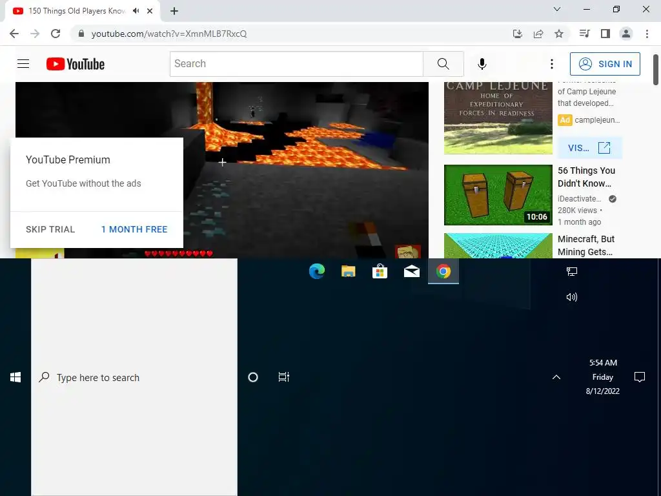
Task: Launch Microsoft Edge from taskbar
Action: (x=316, y=271)
